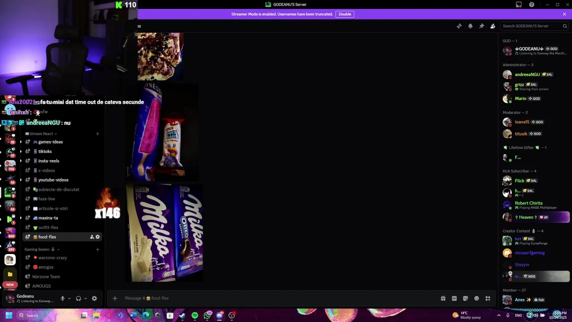Open the Discord inbox icon in title bar
This screenshot has height=322, width=572.
coord(519,4)
